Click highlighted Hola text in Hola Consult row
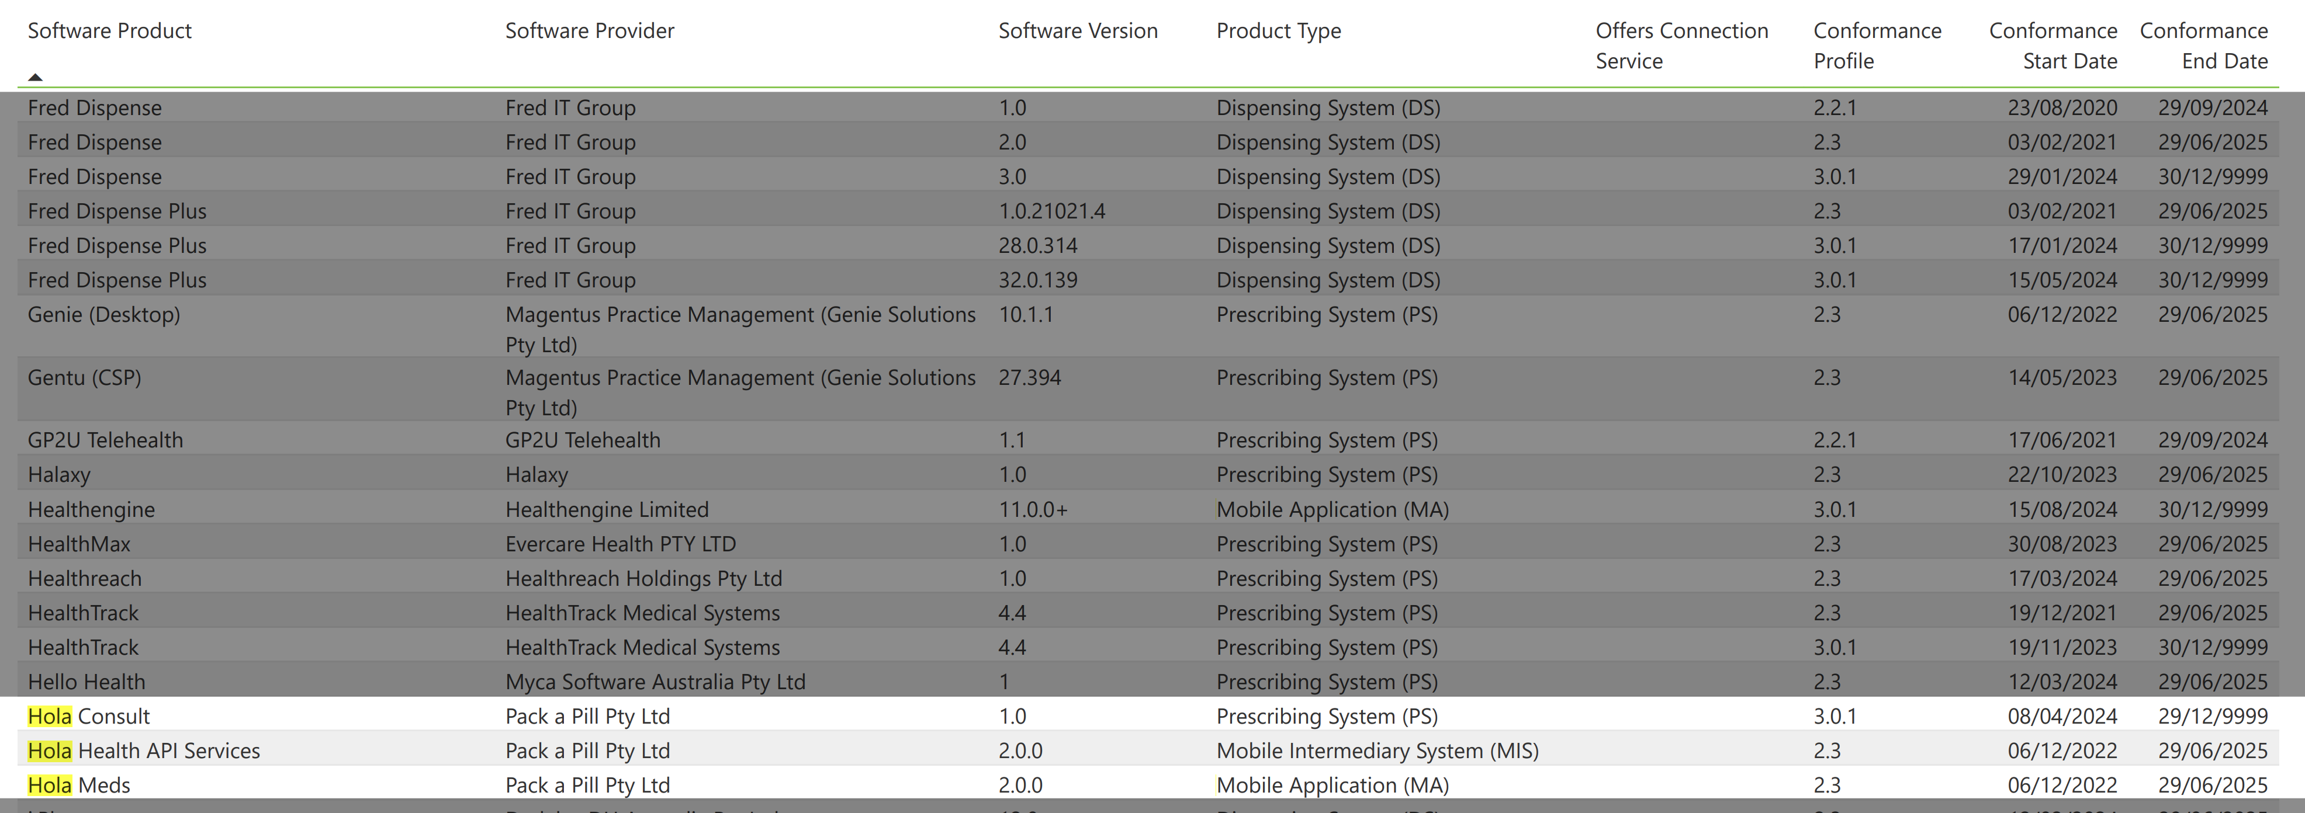This screenshot has height=813, width=2305. tap(49, 715)
